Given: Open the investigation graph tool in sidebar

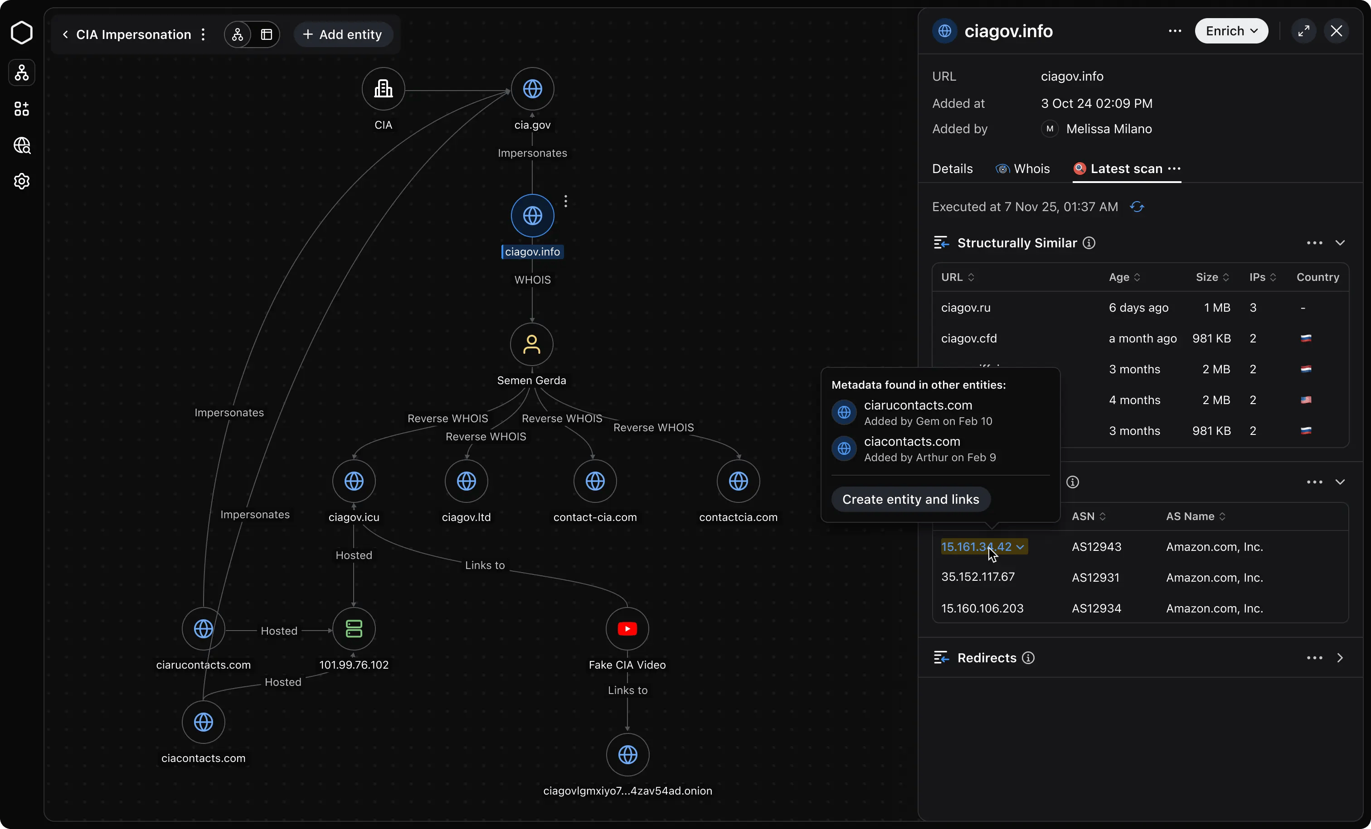Looking at the screenshot, I should pos(22,73).
